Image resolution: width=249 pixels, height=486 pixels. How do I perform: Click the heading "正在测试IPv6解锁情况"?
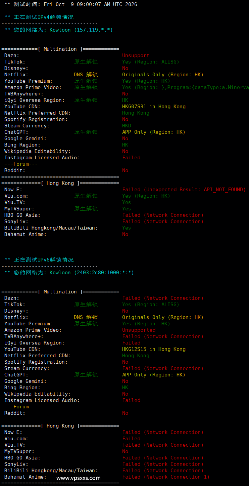(x=44, y=260)
